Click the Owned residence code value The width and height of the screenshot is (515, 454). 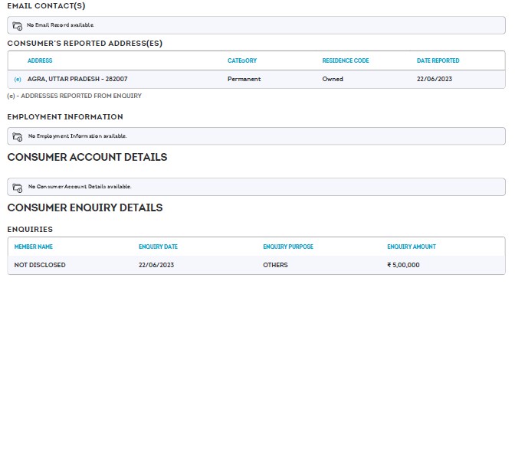333,80
